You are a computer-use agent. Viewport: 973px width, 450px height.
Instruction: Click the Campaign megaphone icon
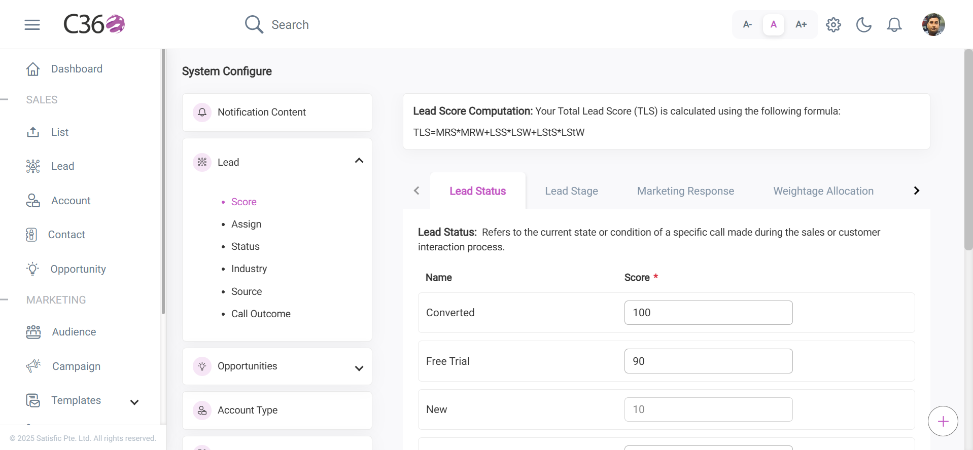(x=33, y=366)
